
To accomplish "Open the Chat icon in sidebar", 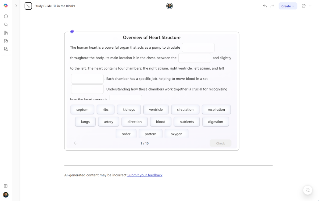I will [x=6, y=16].
